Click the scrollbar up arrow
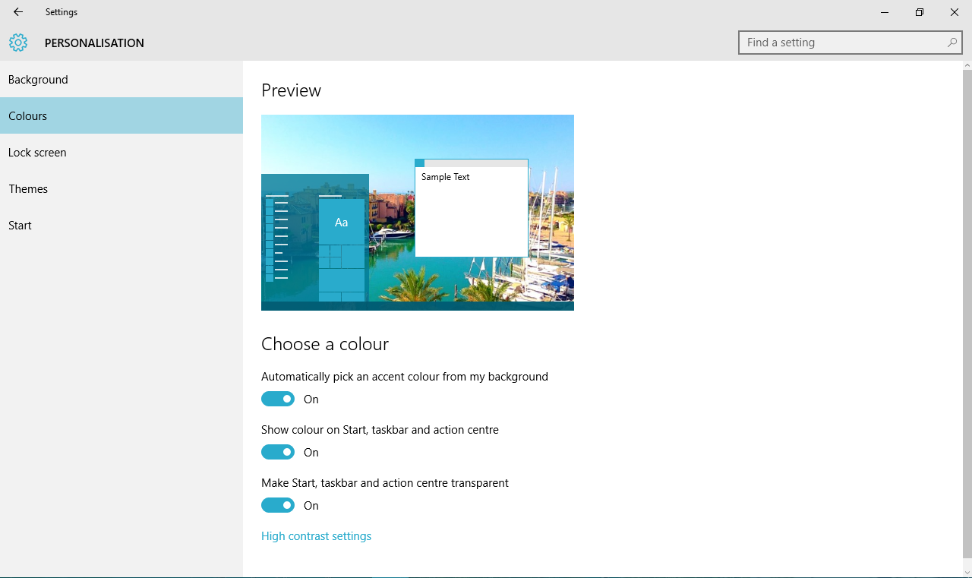This screenshot has width=972, height=578. [967, 65]
